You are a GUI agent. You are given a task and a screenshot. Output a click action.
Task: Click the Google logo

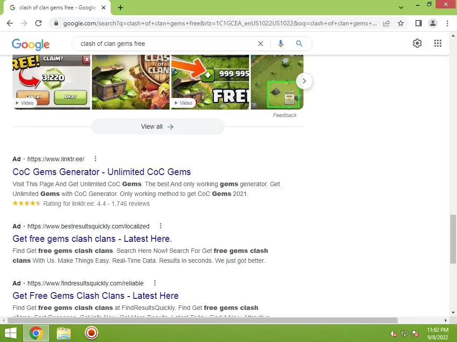(x=31, y=44)
